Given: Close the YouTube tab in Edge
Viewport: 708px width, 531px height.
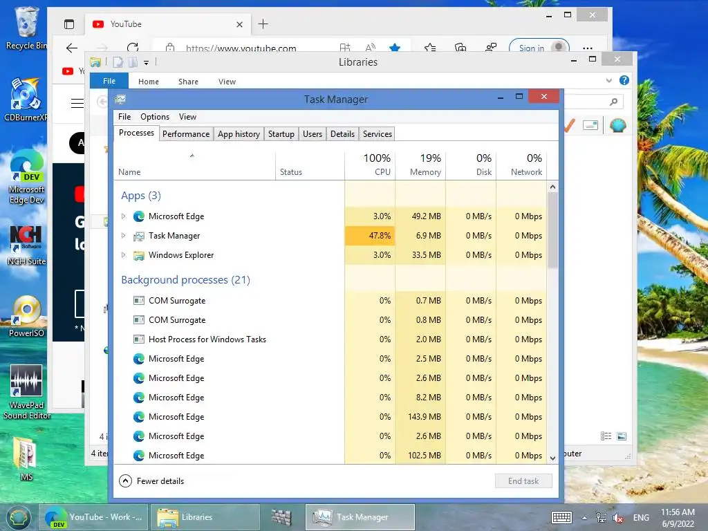Looking at the screenshot, I should coord(239,24).
